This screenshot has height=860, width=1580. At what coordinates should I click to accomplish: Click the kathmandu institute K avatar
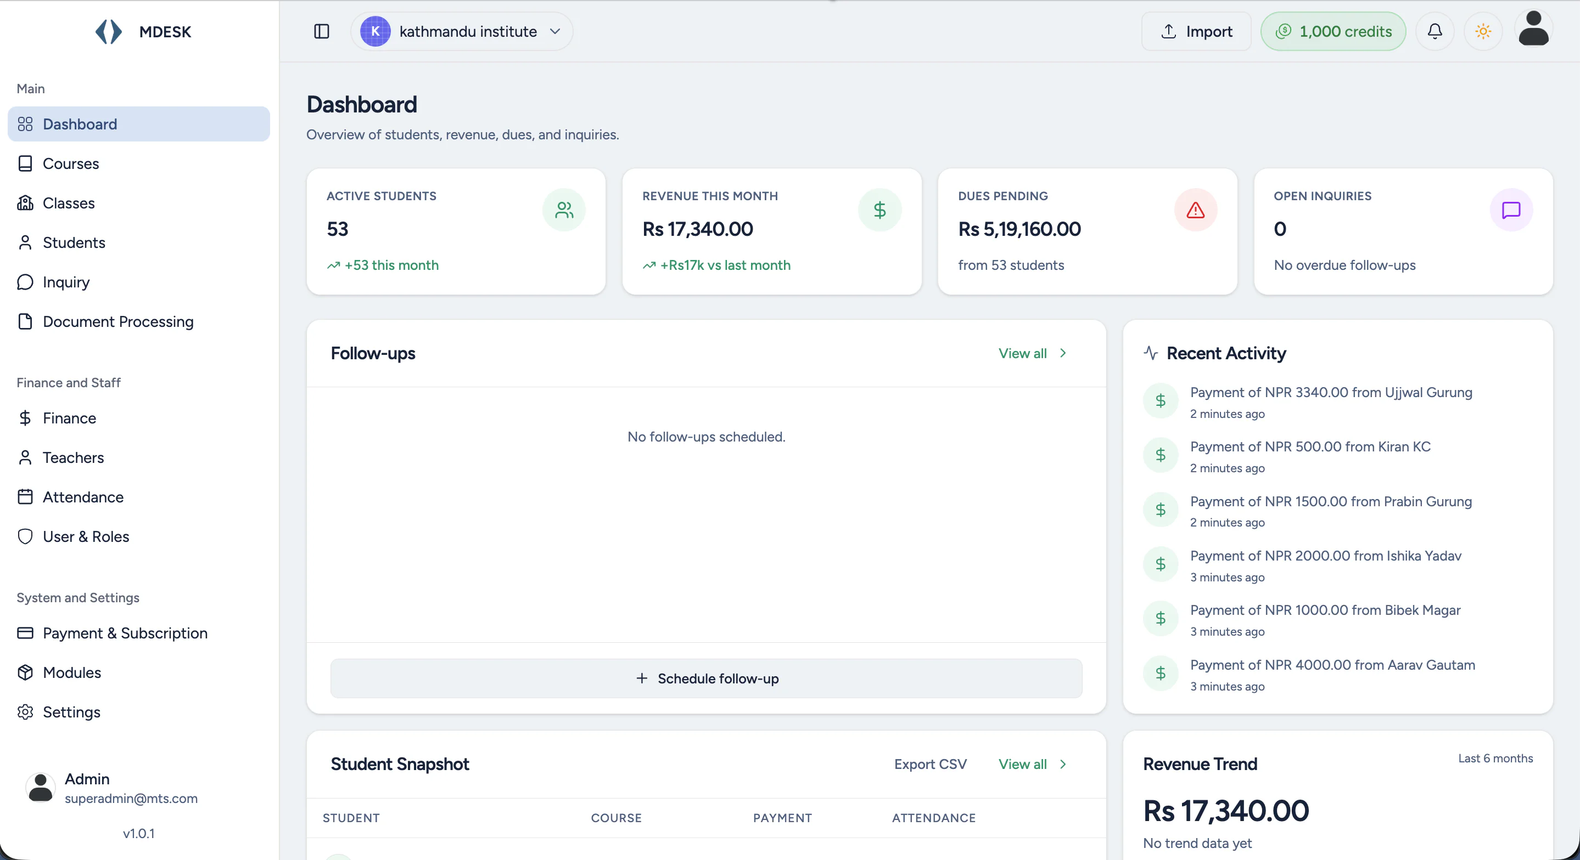pyautogui.click(x=375, y=31)
